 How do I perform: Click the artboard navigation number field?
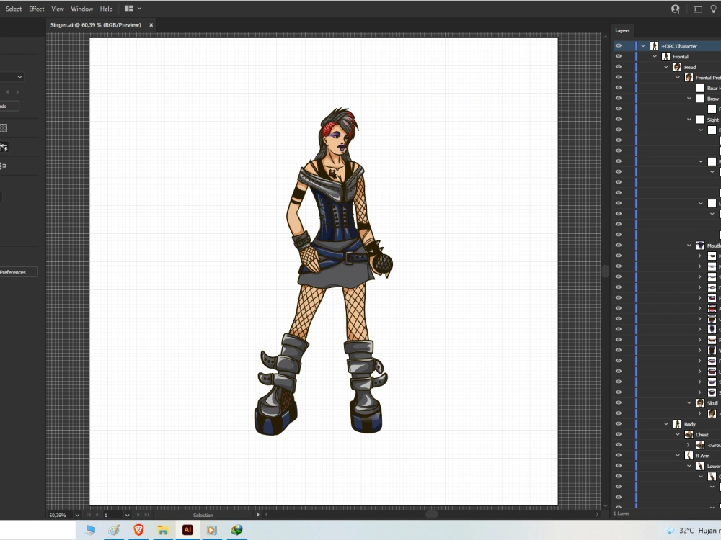coord(114,515)
